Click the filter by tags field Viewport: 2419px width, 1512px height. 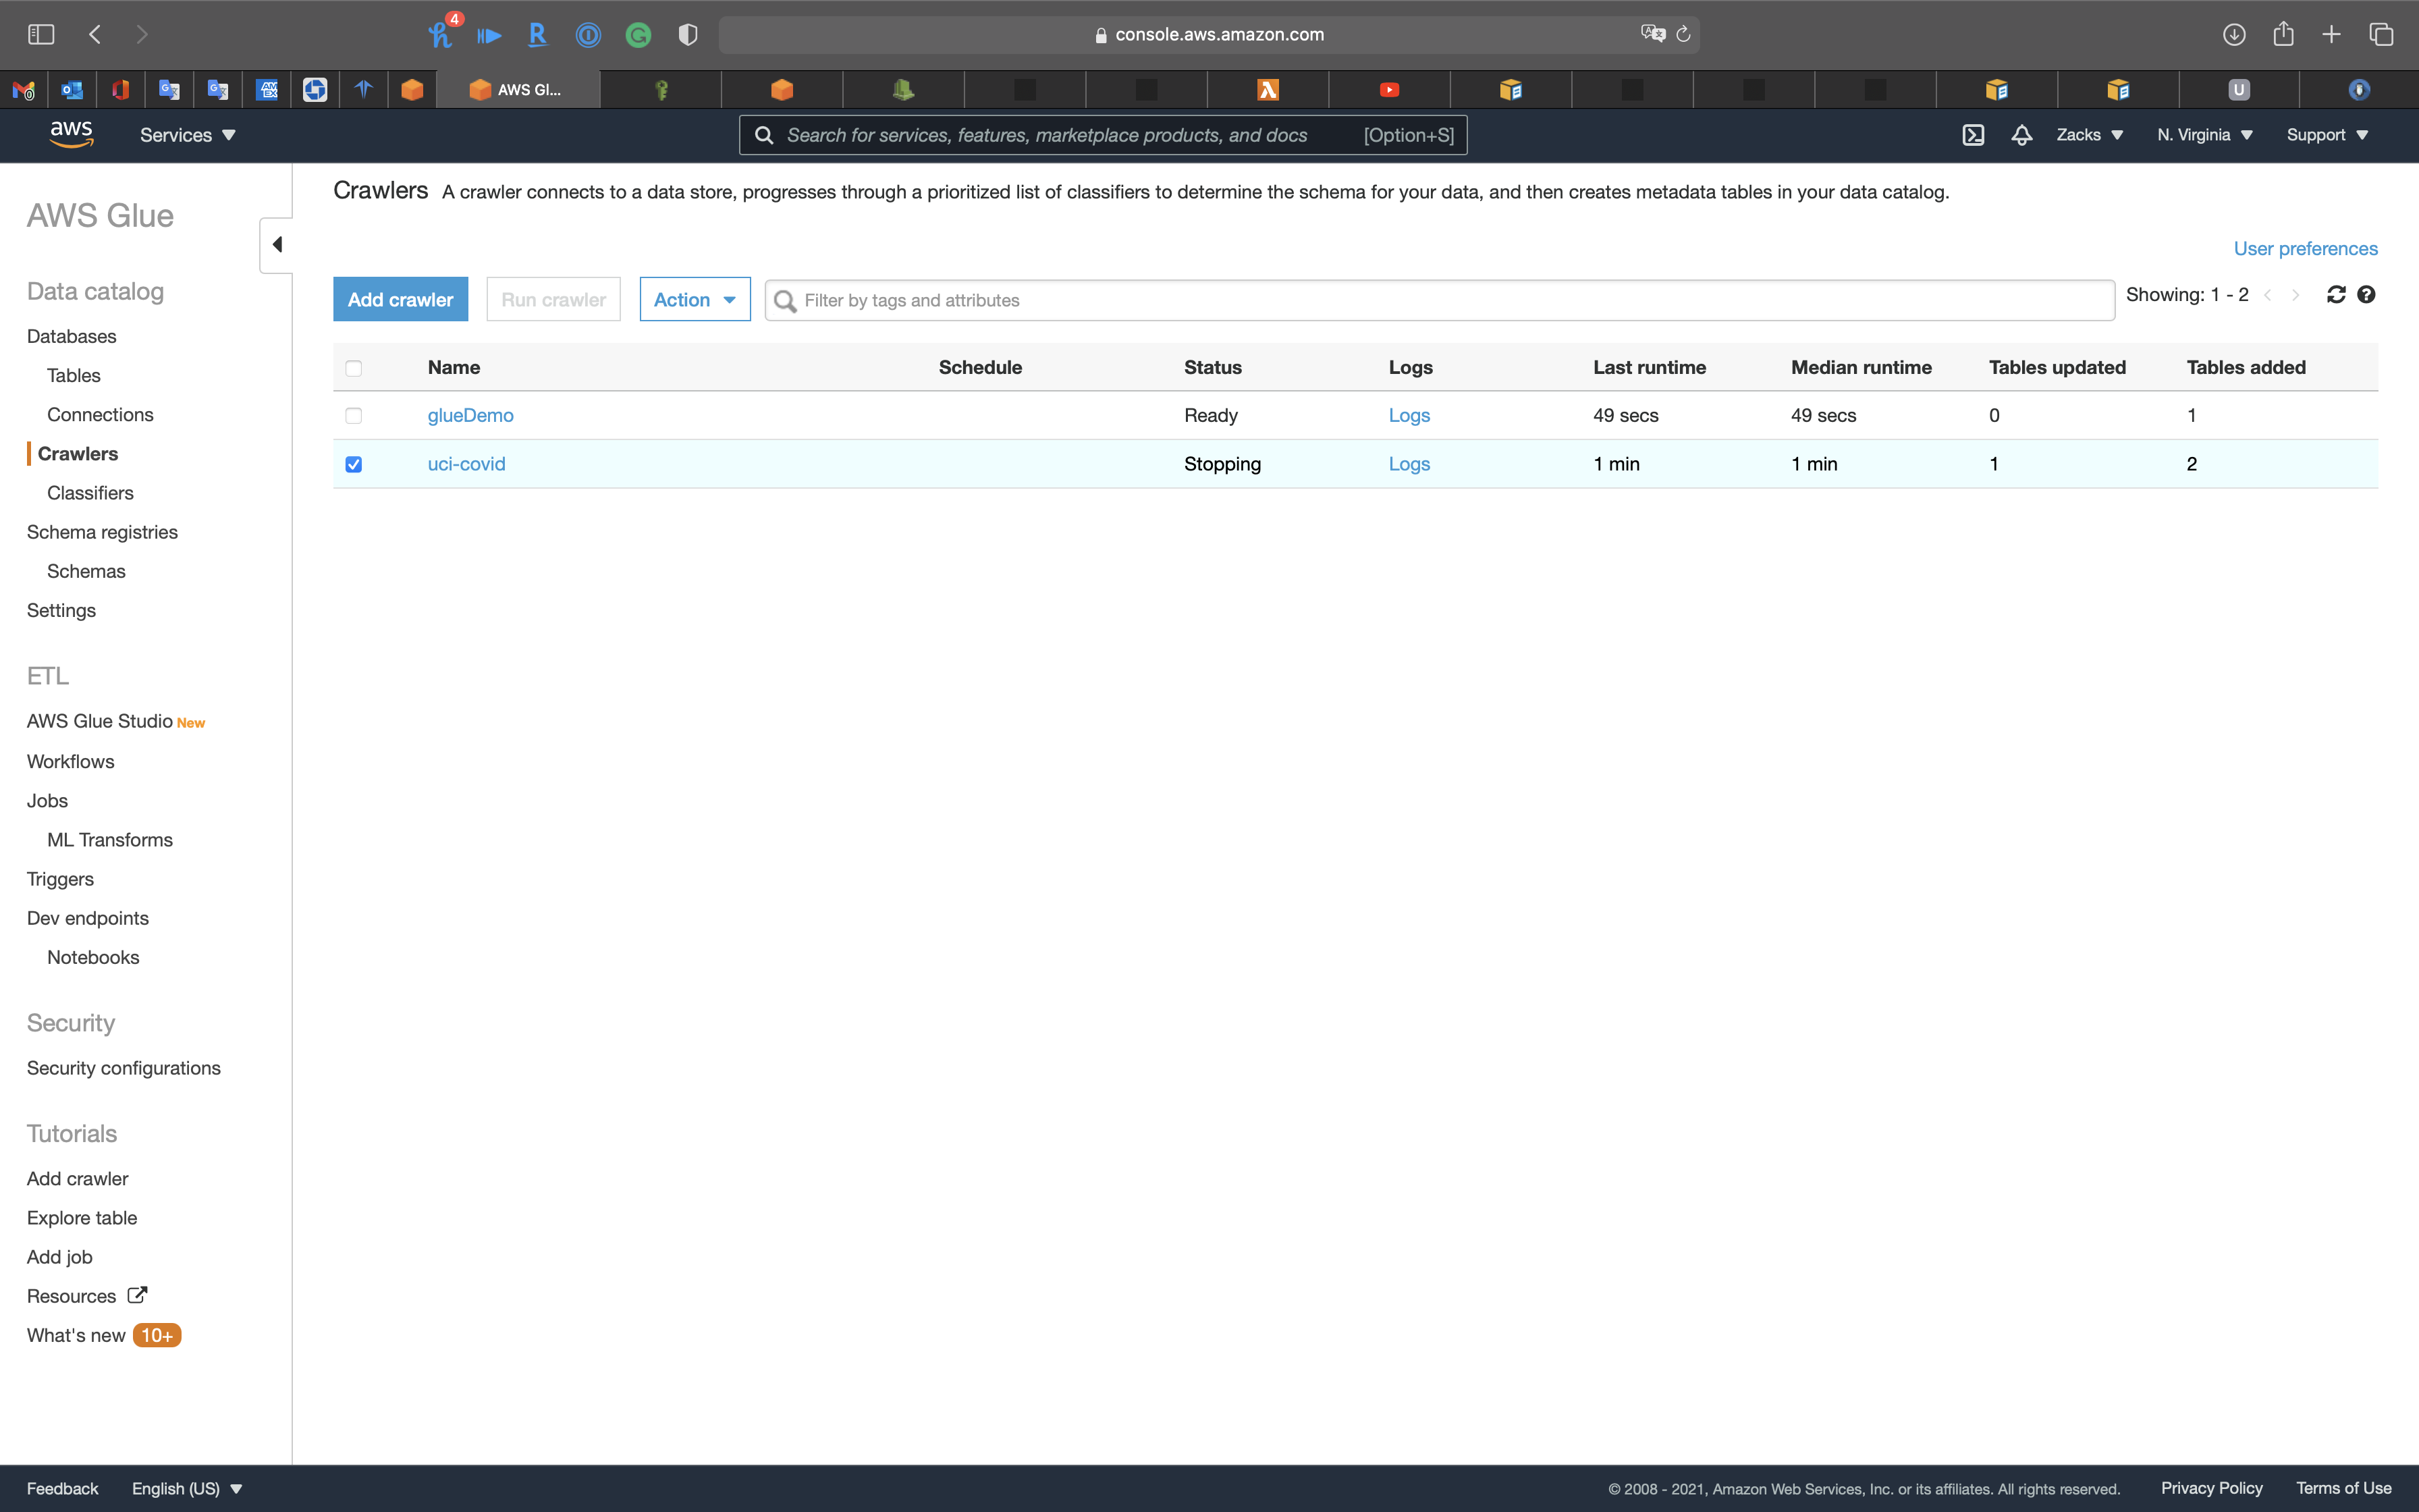click(1440, 301)
